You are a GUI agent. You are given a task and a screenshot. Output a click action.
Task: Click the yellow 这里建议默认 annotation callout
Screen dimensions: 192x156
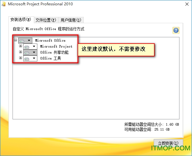116,49
